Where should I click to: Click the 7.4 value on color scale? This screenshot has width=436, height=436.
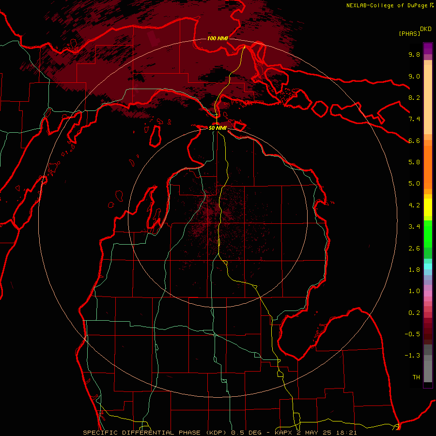point(414,119)
